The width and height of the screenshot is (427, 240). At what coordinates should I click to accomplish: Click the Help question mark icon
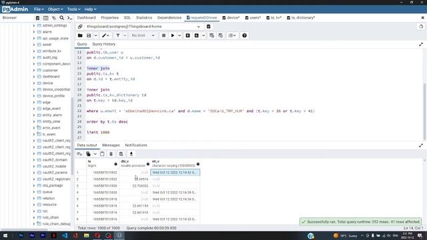coord(244,35)
